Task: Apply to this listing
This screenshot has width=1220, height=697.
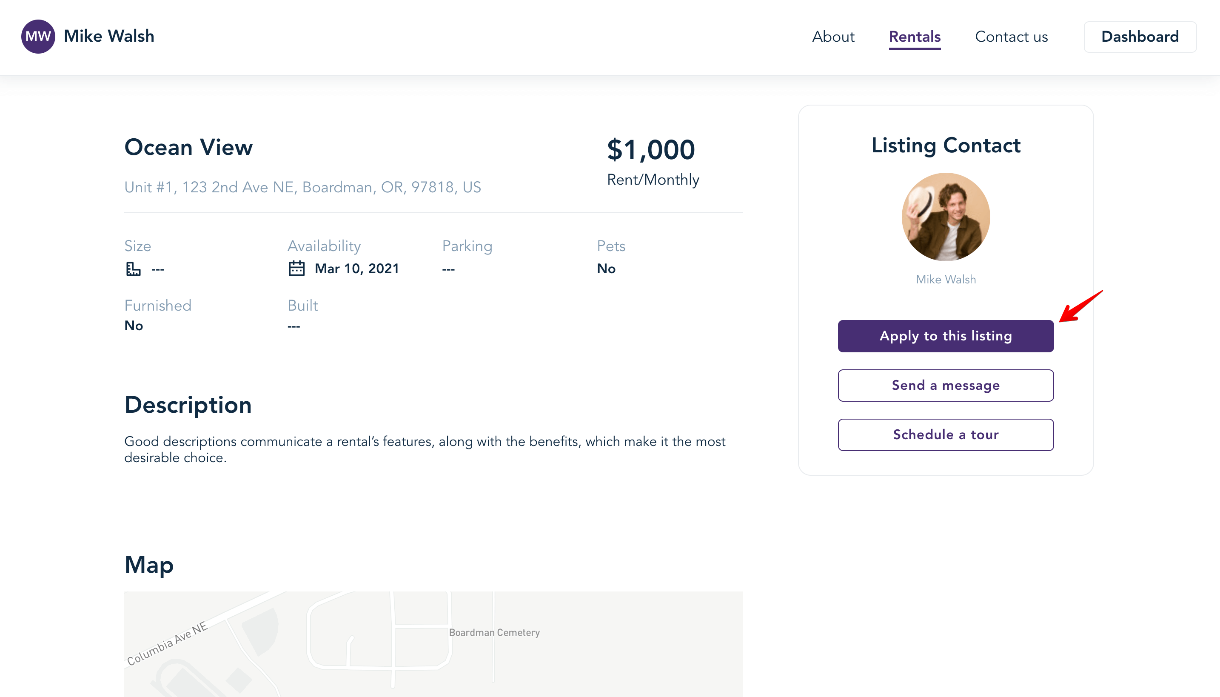Action: coord(945,336)
